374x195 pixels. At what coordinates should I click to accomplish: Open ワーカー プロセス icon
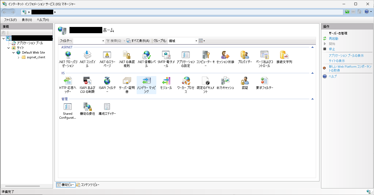186,85
